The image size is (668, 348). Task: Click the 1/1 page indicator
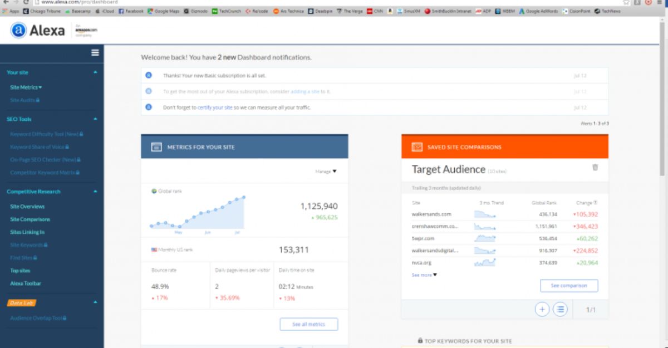591,310
